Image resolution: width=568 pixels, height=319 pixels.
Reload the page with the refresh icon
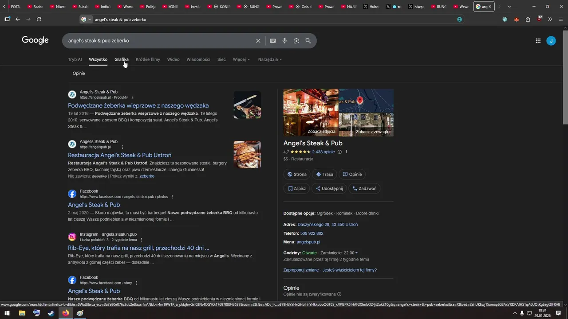click(x=39, y=19)
